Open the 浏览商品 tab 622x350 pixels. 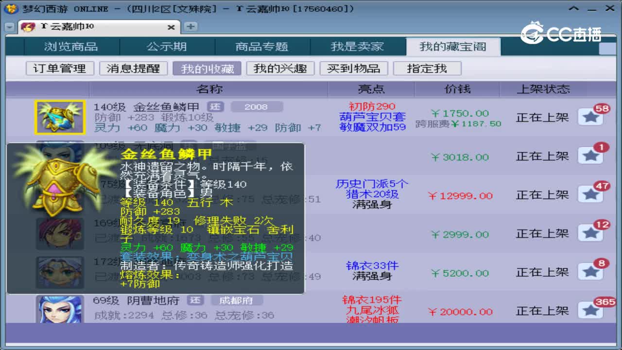pos(71,47)
